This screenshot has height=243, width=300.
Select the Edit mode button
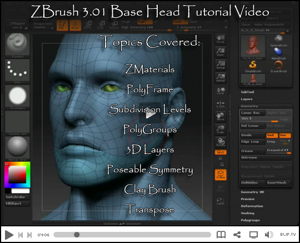coord(62,25)
